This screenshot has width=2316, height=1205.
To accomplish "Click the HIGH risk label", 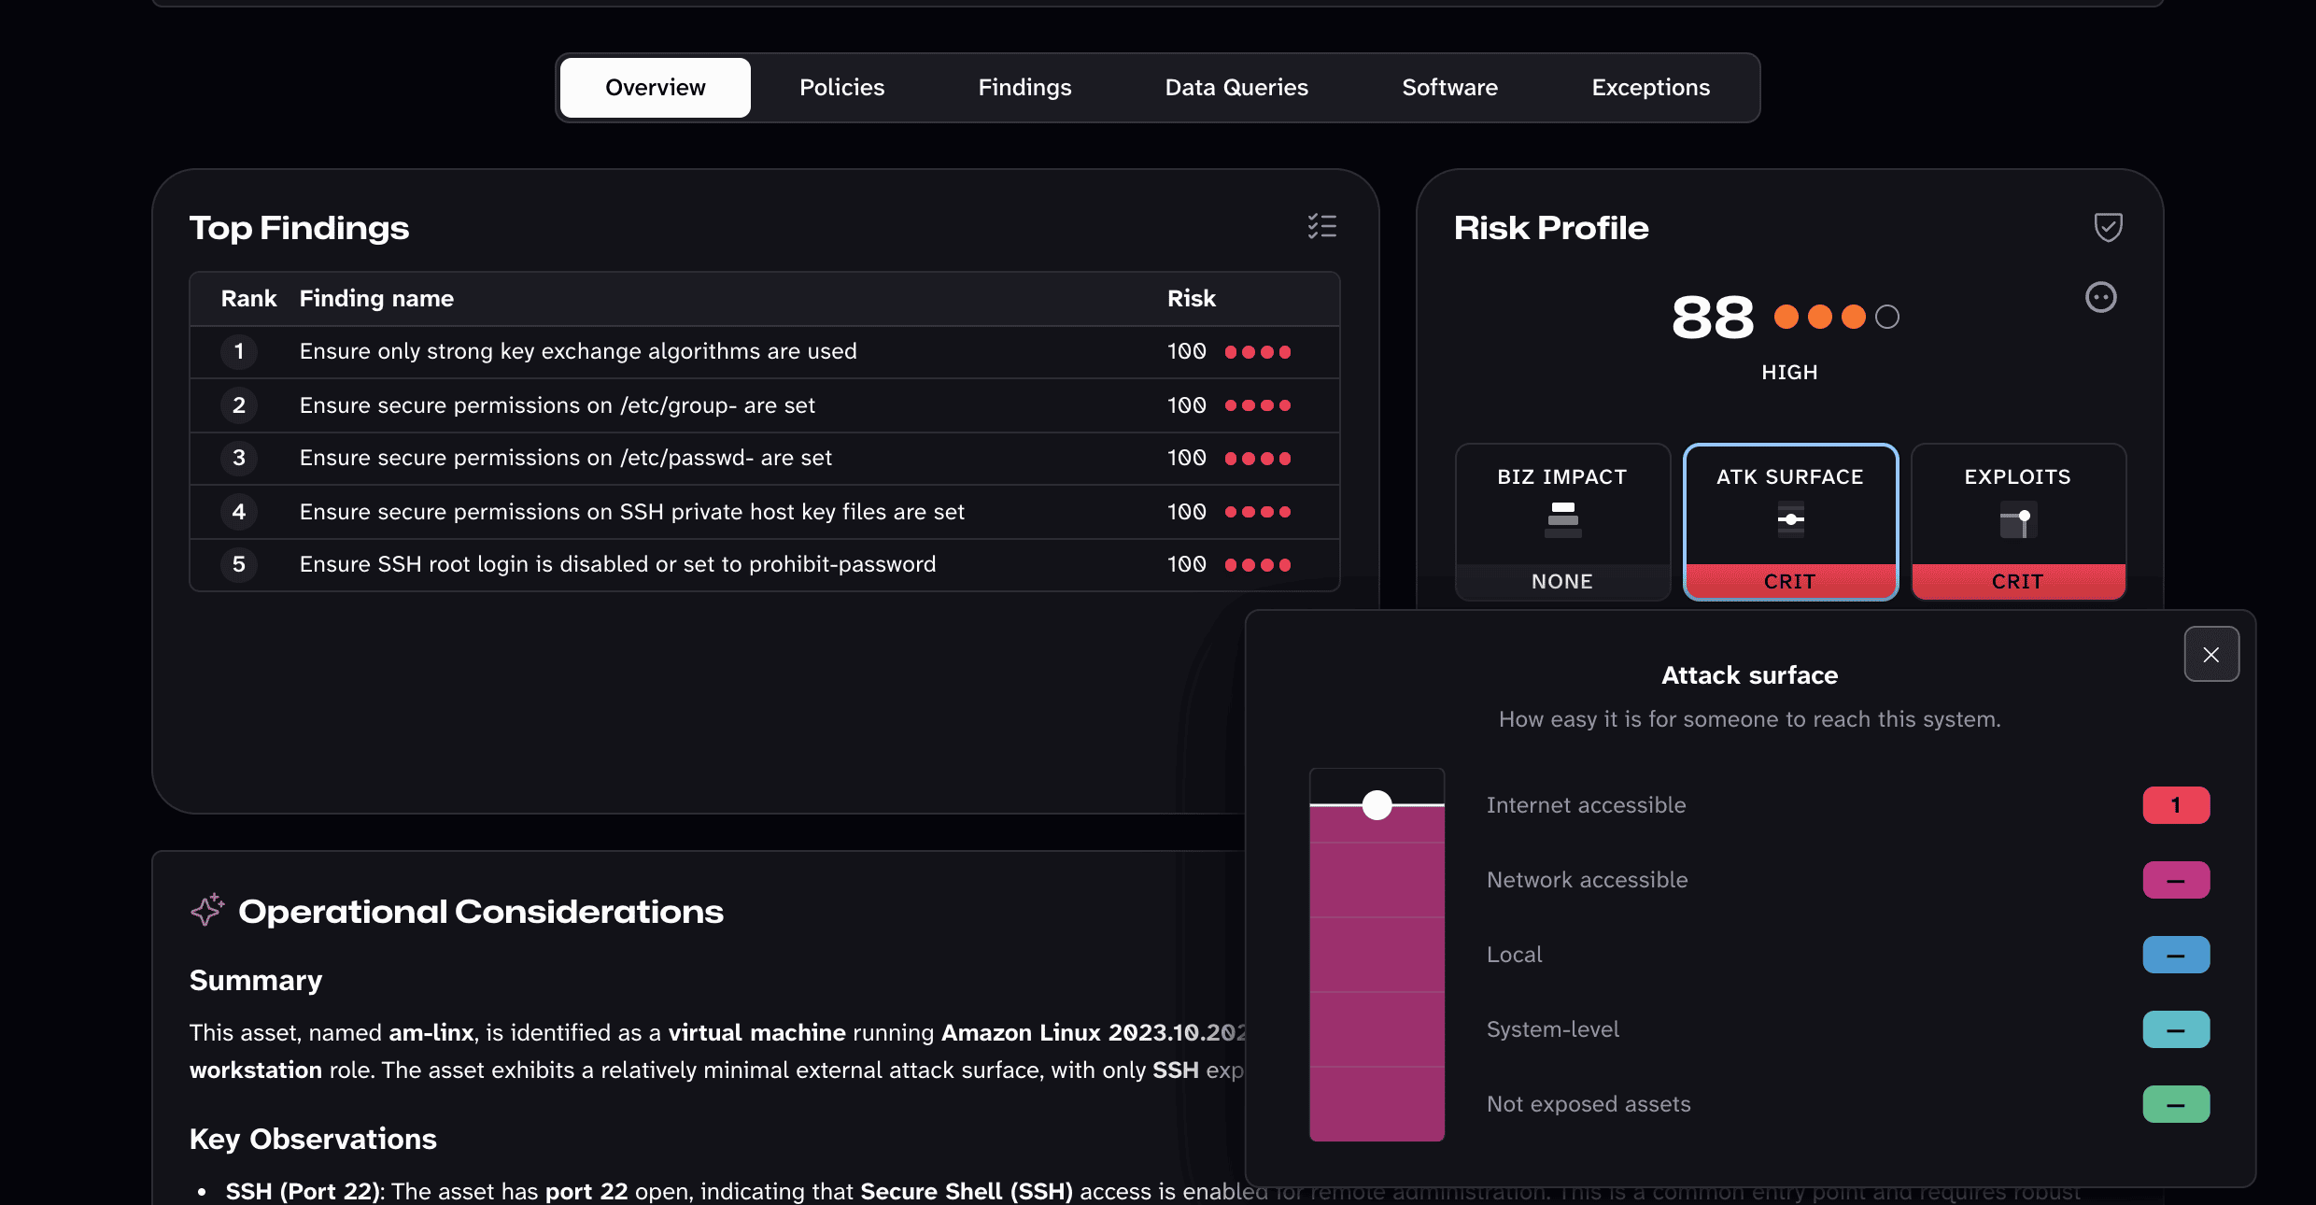I will (1789, 373).
